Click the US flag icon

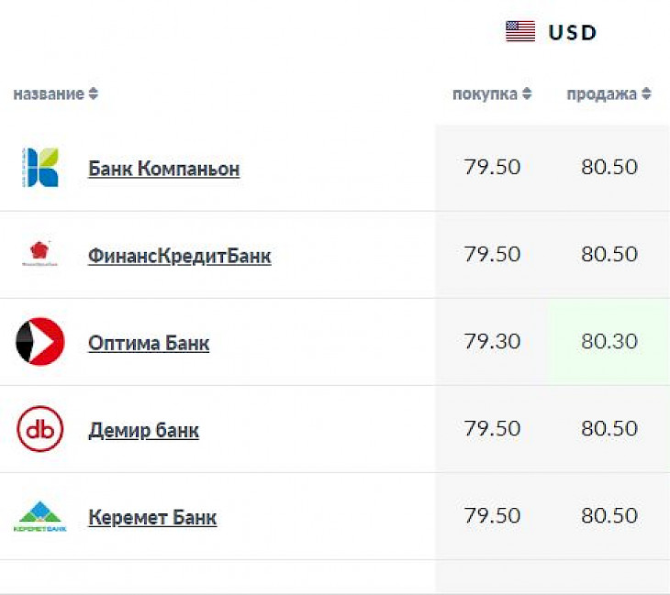click(x=520, y=31)
